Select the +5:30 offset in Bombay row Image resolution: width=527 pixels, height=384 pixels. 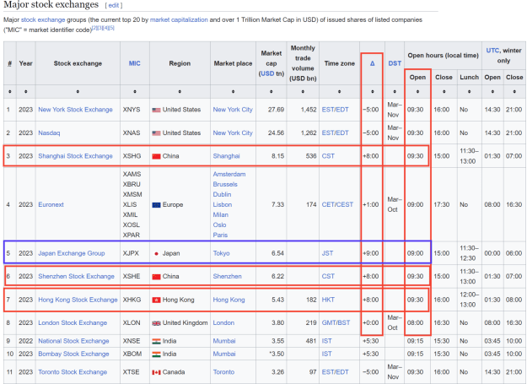coord(371,354)
